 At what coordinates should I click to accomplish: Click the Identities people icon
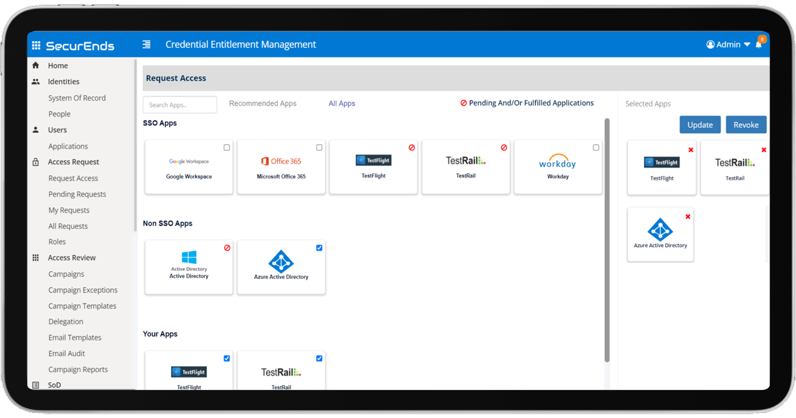(35, 81)
